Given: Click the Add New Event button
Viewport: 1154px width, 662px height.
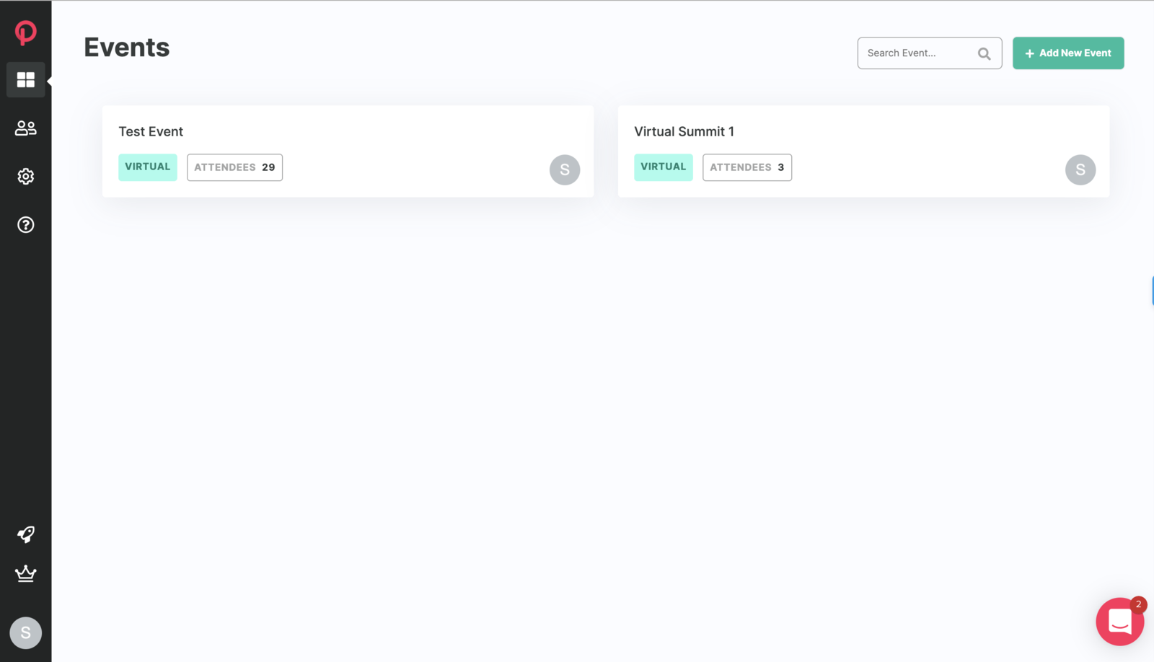Looking at the screenshot, I should click(1068, 53).
